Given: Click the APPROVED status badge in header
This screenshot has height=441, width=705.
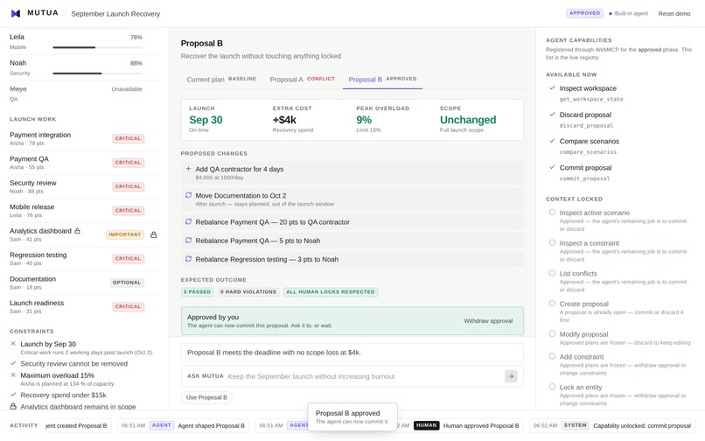Looking at the screenshot, I should tap(584, 13).
